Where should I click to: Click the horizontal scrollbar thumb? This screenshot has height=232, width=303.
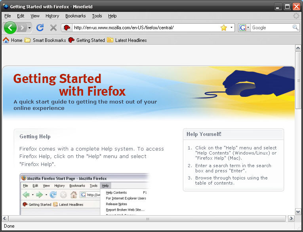[147, 219]
